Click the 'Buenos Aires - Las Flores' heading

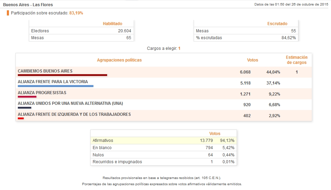pyautogui.click(x=28, y=5)
